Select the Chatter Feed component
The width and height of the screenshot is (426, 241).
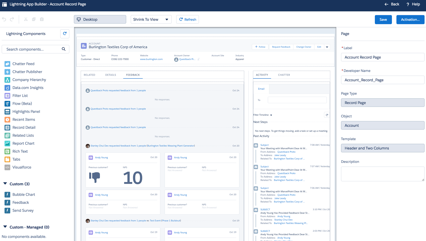coord(23,64)
